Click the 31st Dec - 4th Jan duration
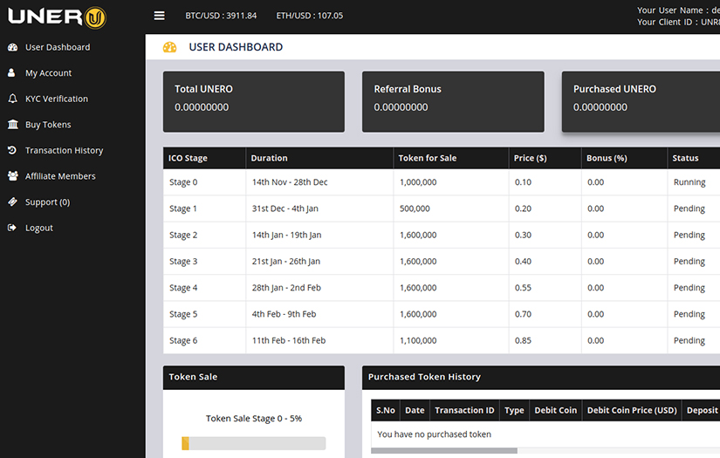The width and height of the screenshot is (720, 458). point(285,208)
